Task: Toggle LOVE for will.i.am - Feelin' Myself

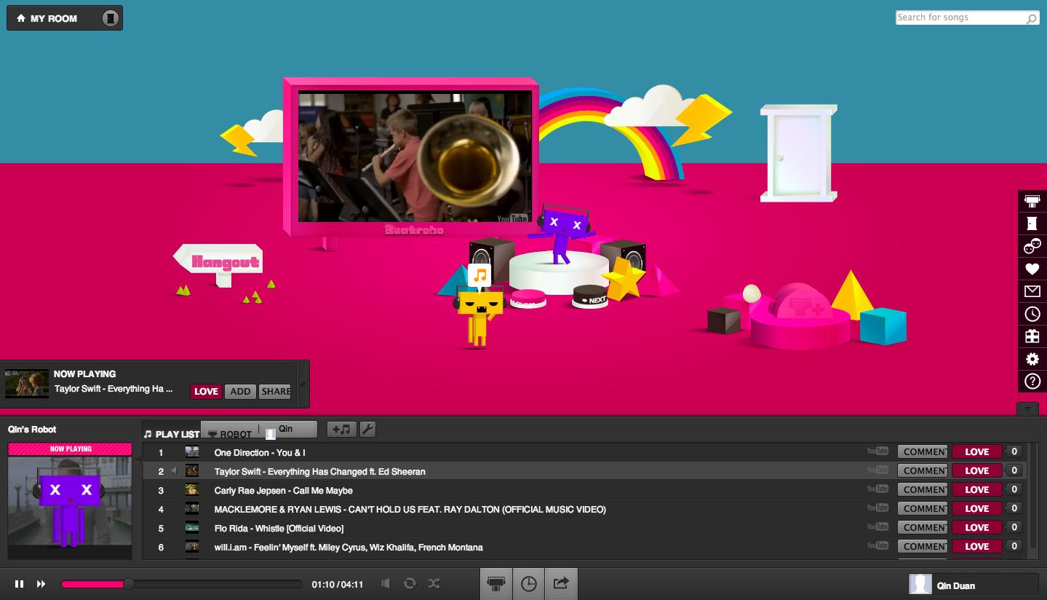Action: coord(976,546)
